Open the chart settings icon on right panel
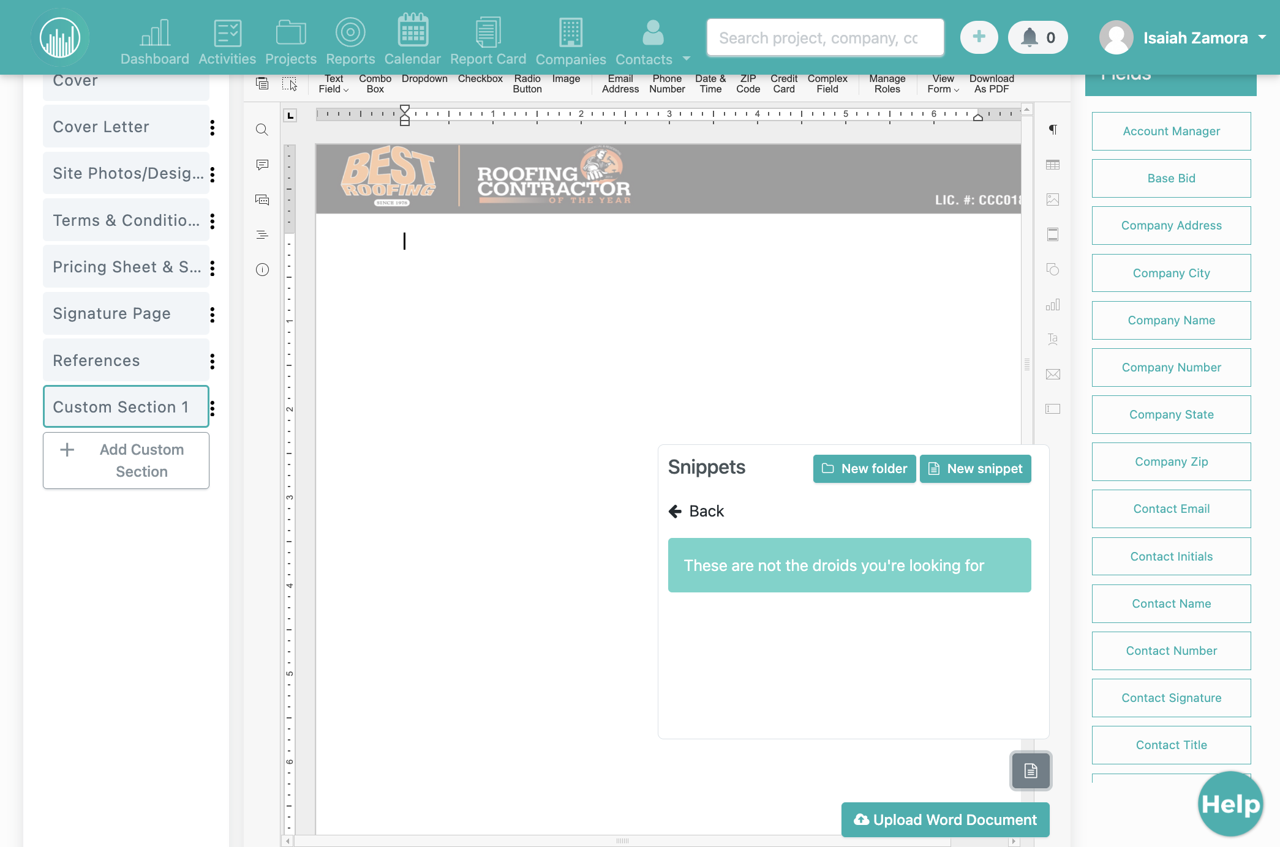 click(1053, 304)
